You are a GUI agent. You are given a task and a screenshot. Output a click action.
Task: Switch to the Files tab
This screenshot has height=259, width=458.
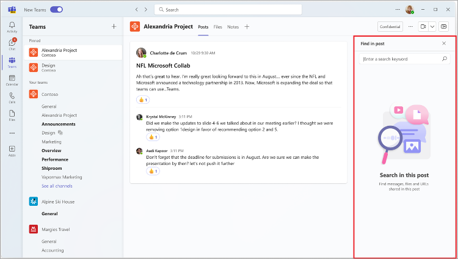(217, 27)
